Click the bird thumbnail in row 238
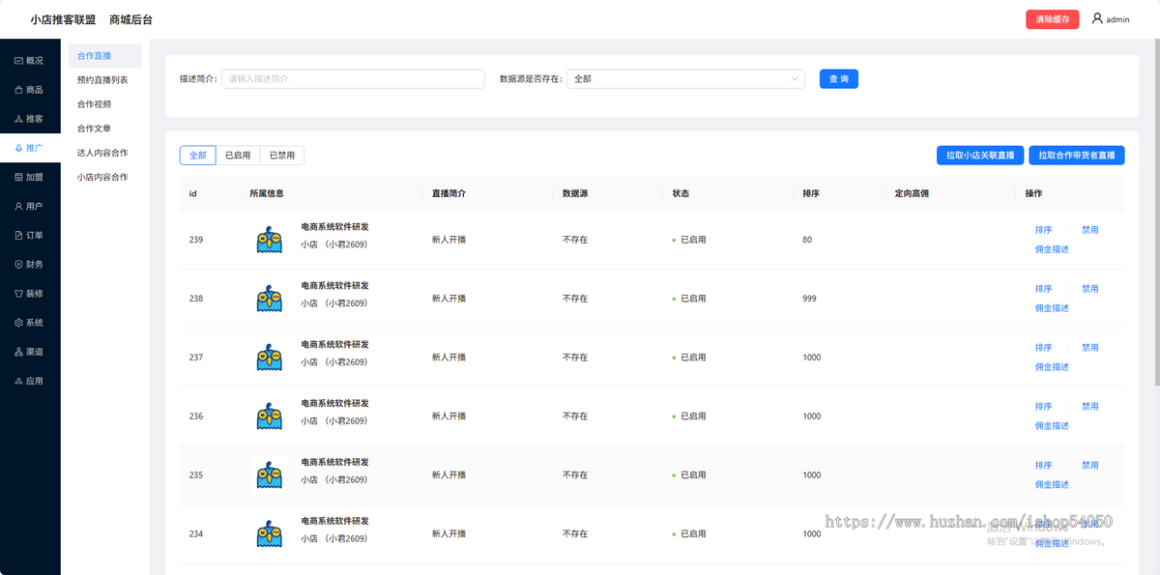 [270, 299]
